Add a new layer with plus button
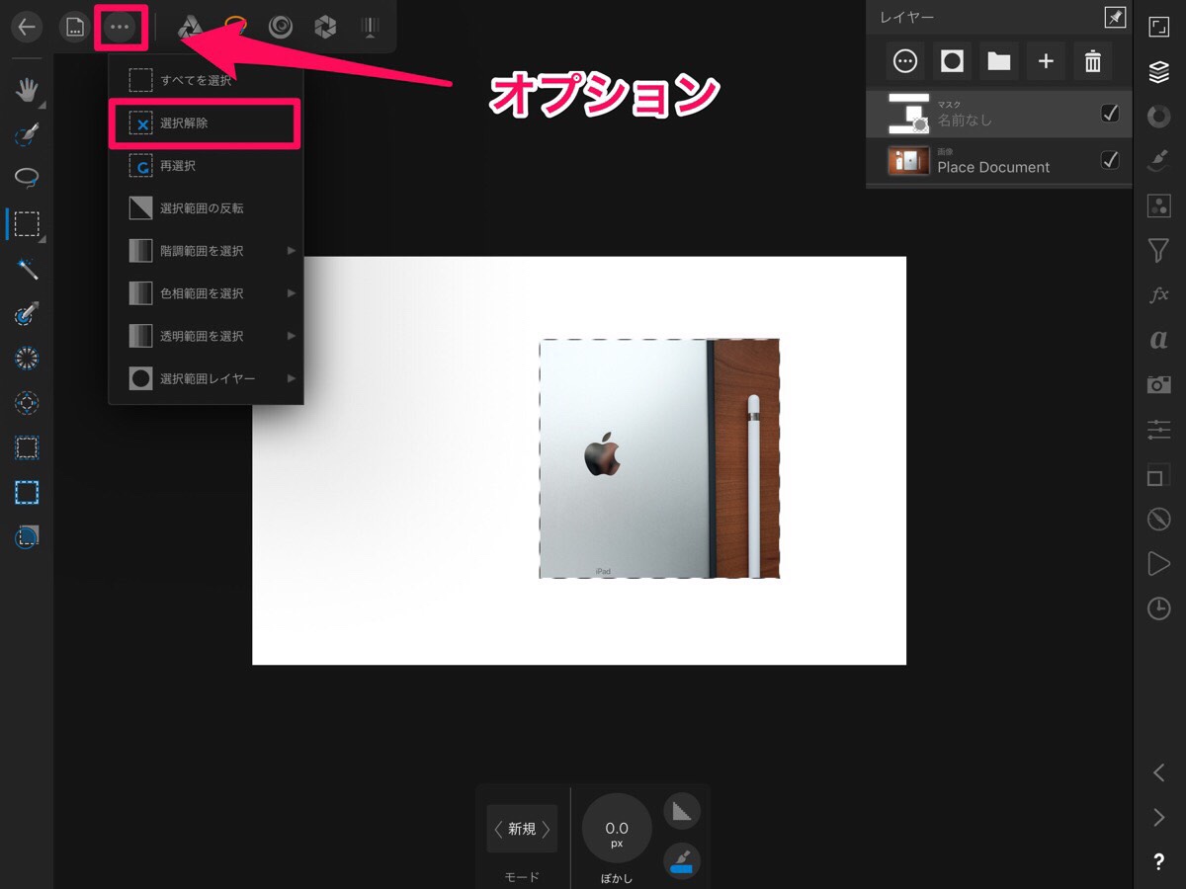1186x889 pixels. (x=1046, y=61)
